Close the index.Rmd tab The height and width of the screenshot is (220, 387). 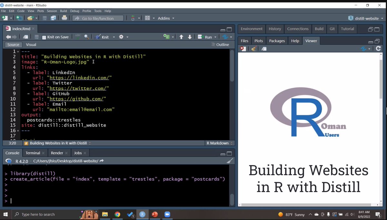(x=33, y=29)
